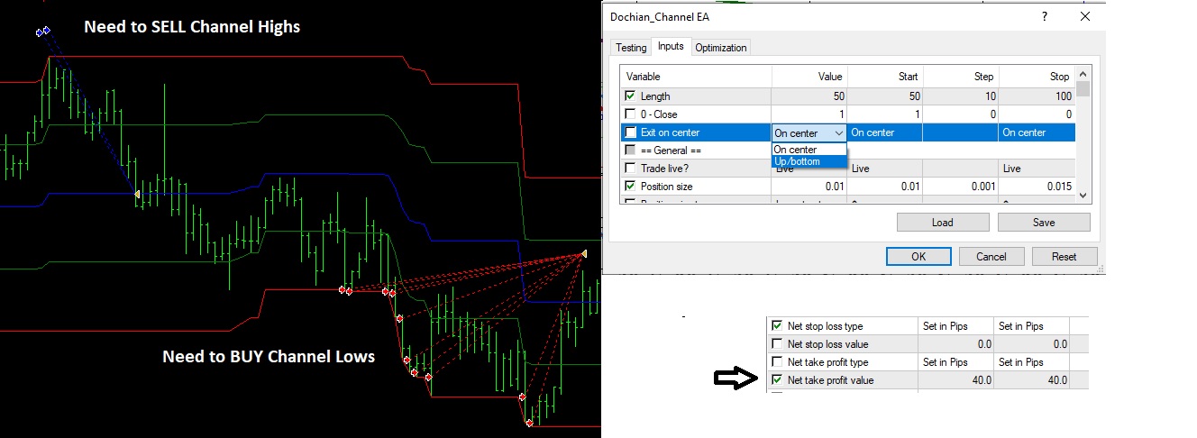1197x438 pixels.
Task: Enable the Net stop loss value checkbox
Action: [777, 344]
